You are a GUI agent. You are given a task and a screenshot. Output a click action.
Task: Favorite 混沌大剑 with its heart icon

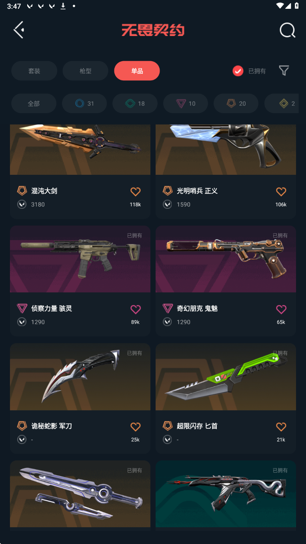[136, 192]
